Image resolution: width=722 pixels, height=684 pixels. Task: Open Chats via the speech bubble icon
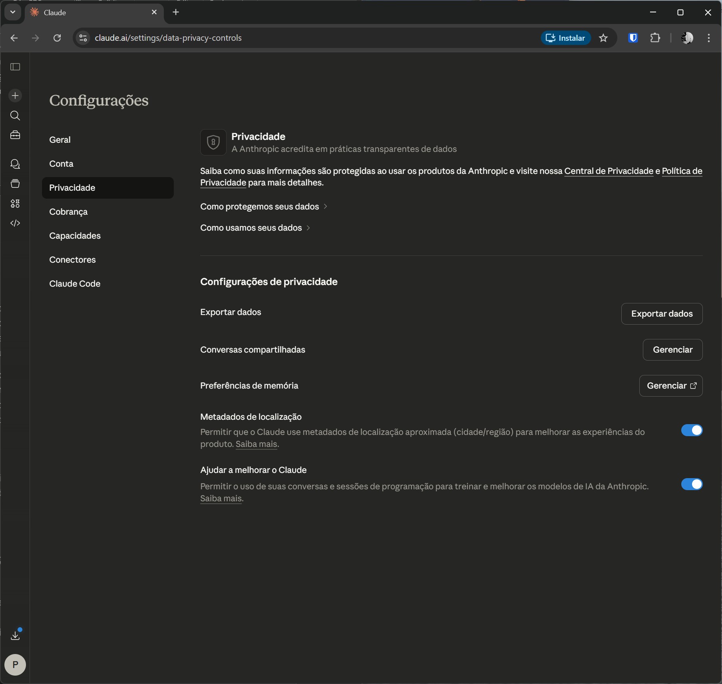pyautogui.click(x=15, y=164)
